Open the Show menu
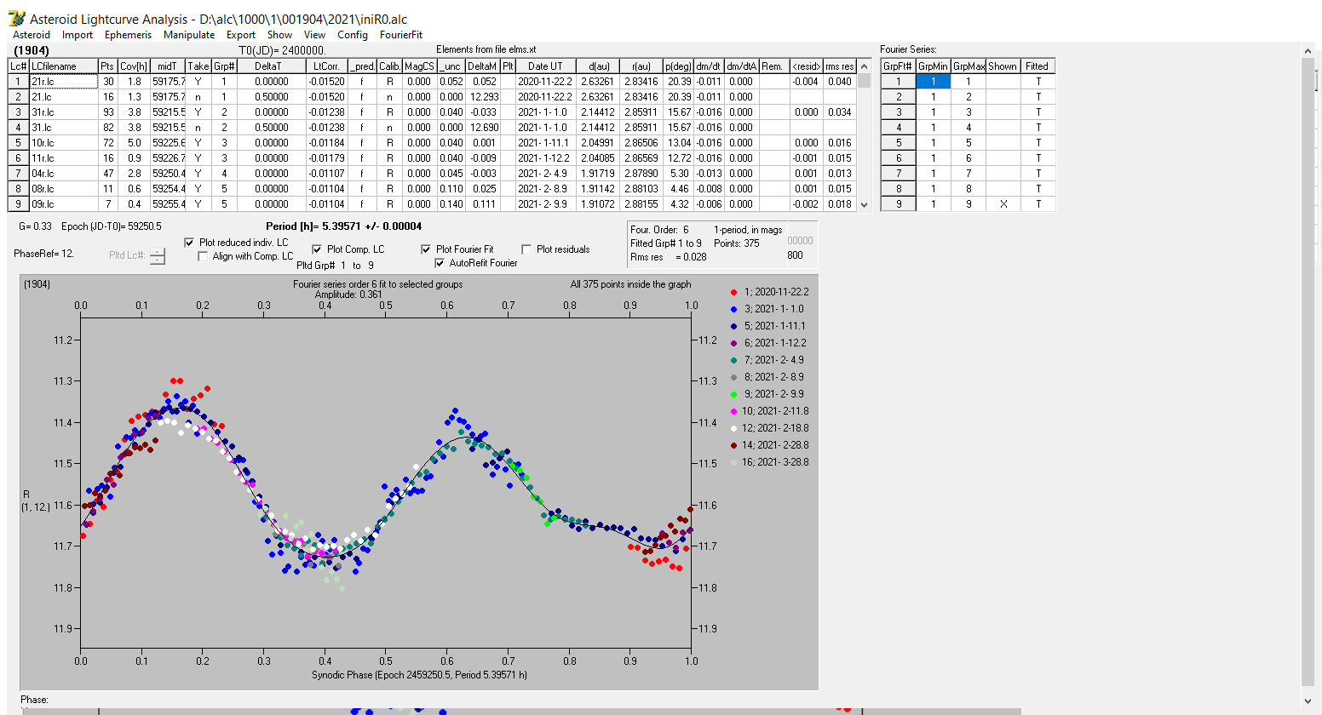The height and width of the screenshot is (715, 1322). click(x=279, y=35)
